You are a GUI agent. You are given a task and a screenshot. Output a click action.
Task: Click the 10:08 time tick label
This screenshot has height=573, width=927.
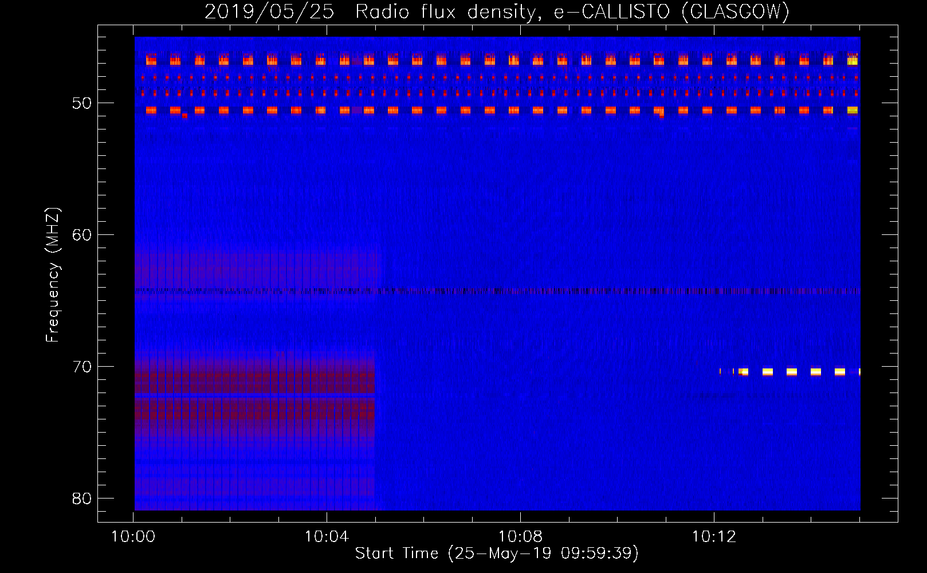coord(520,537)
